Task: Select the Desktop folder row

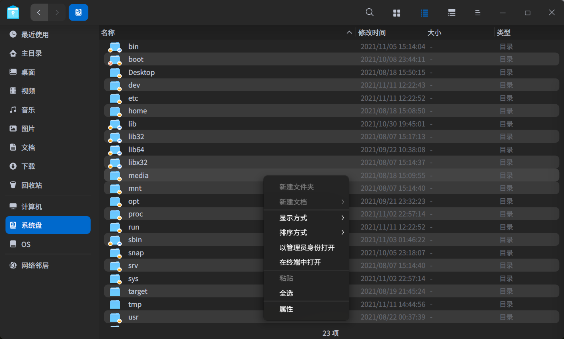Action: (141, 72)
